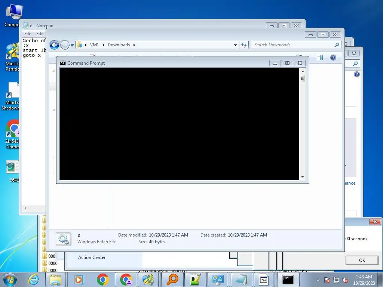The width and height of the screenshot is (383, 287).
Task: Click Downloads in the address breadcrumb
Action: pyautogui.click(x=119, y=45)
